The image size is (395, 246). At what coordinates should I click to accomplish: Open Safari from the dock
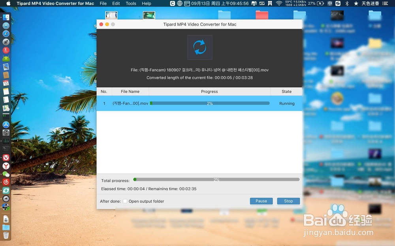(6, 33)
